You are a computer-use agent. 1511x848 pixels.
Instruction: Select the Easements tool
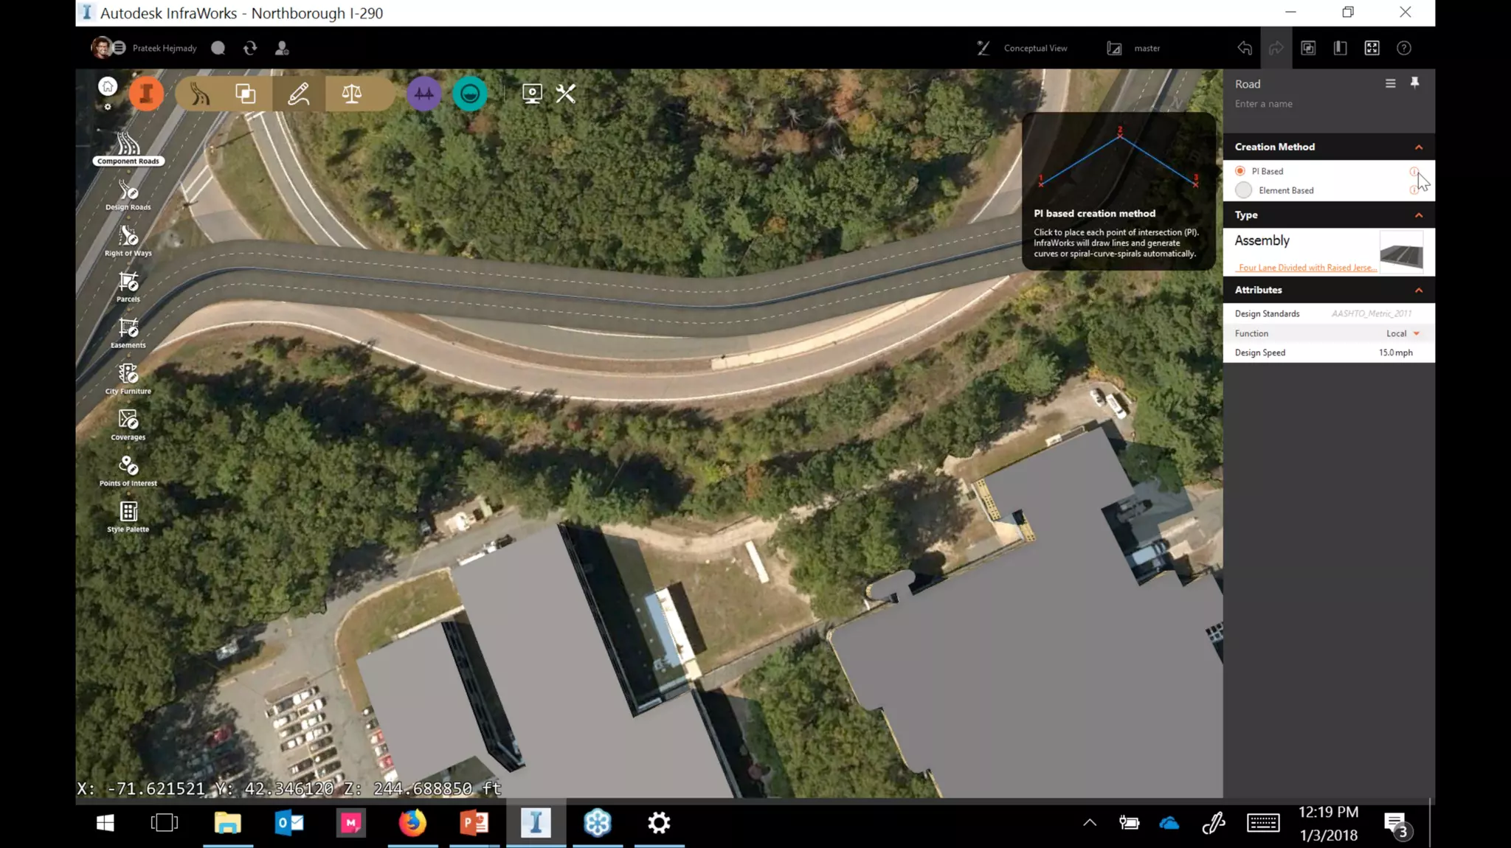click(x=128, y=333)
